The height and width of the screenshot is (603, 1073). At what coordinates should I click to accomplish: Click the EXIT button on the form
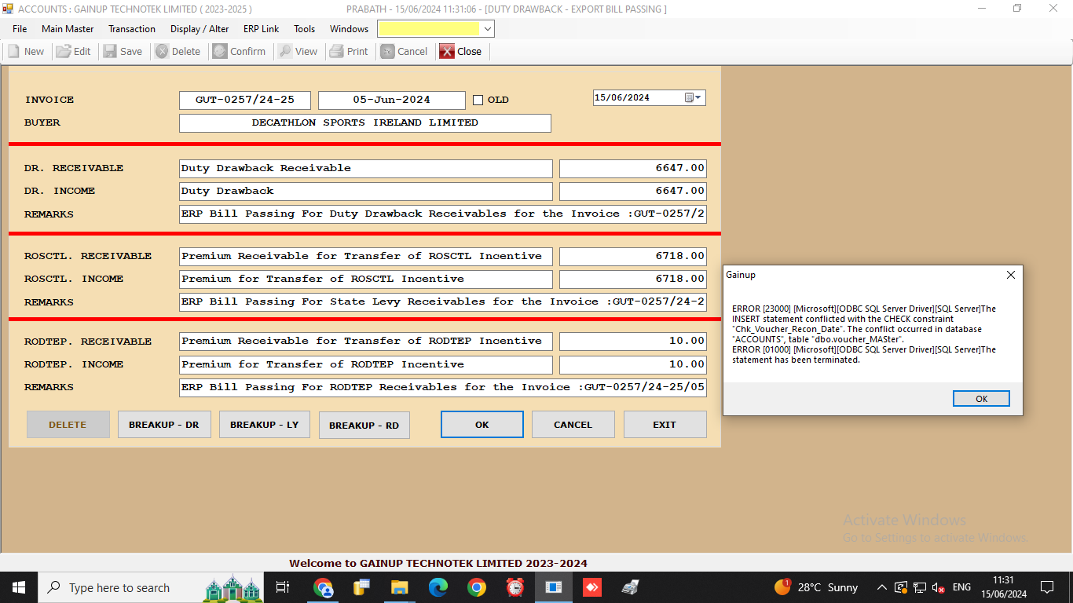tap(664, 425)
